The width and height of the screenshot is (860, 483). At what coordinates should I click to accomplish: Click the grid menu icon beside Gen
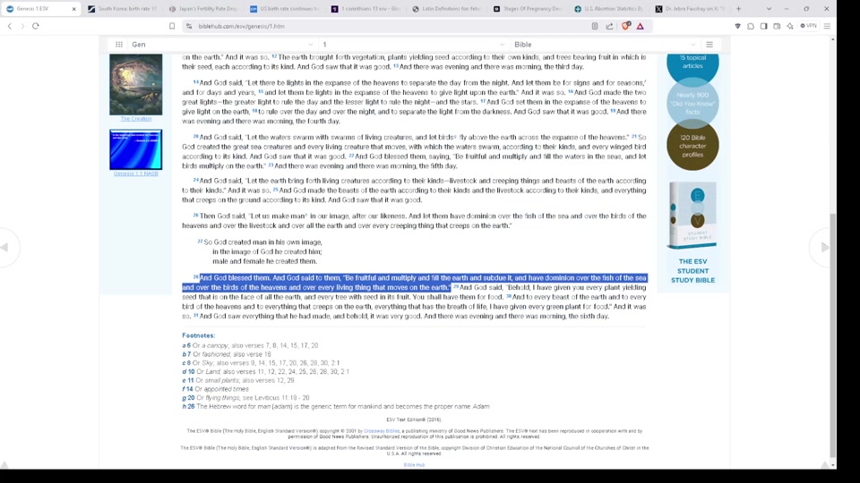119,45
